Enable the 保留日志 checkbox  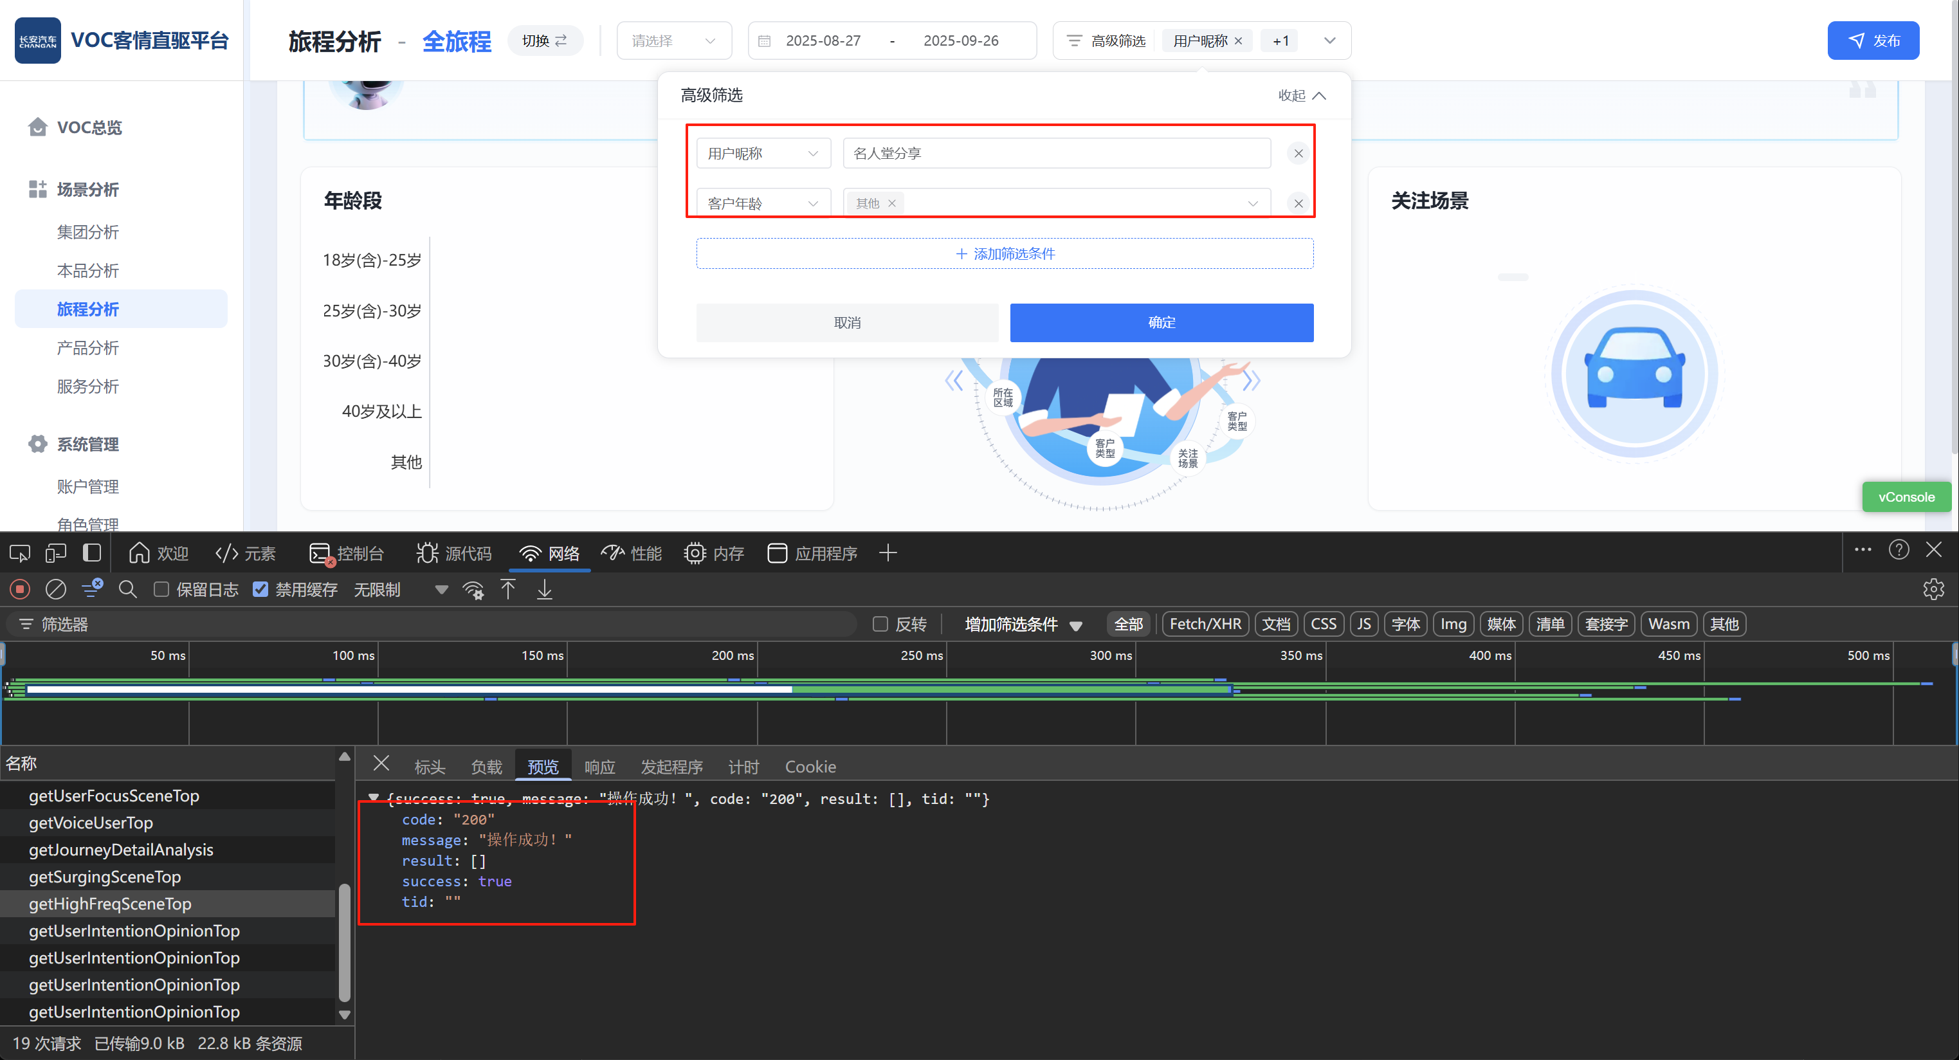(x=161, y=589)
